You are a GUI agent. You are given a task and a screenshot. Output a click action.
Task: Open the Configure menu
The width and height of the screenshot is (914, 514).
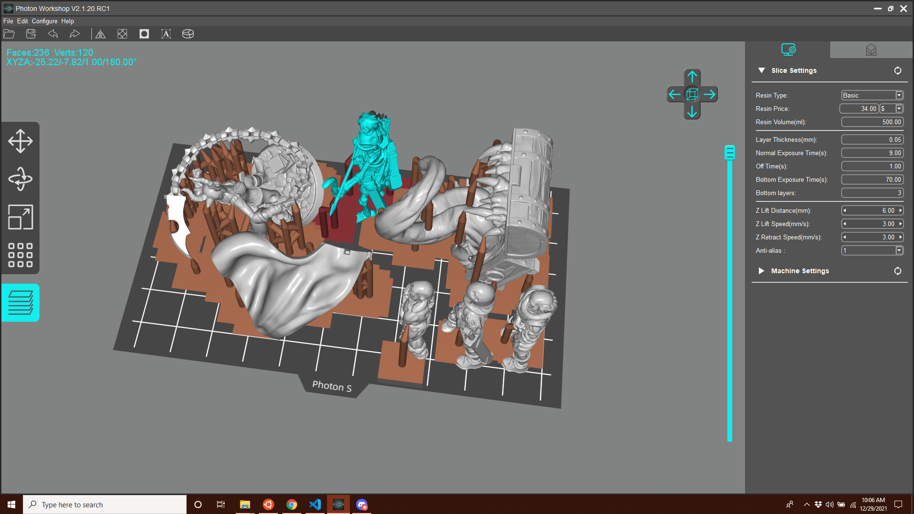point(45,21)
